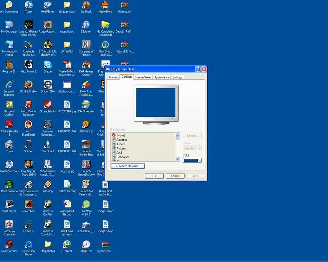
Task: Click the µTorrent desktop icon
Action: point(67,245)
